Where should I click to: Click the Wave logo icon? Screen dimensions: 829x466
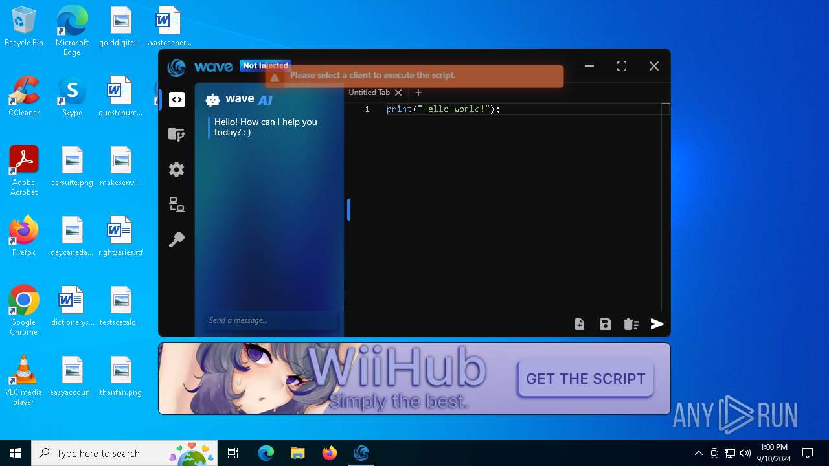(x=176, y=67)
